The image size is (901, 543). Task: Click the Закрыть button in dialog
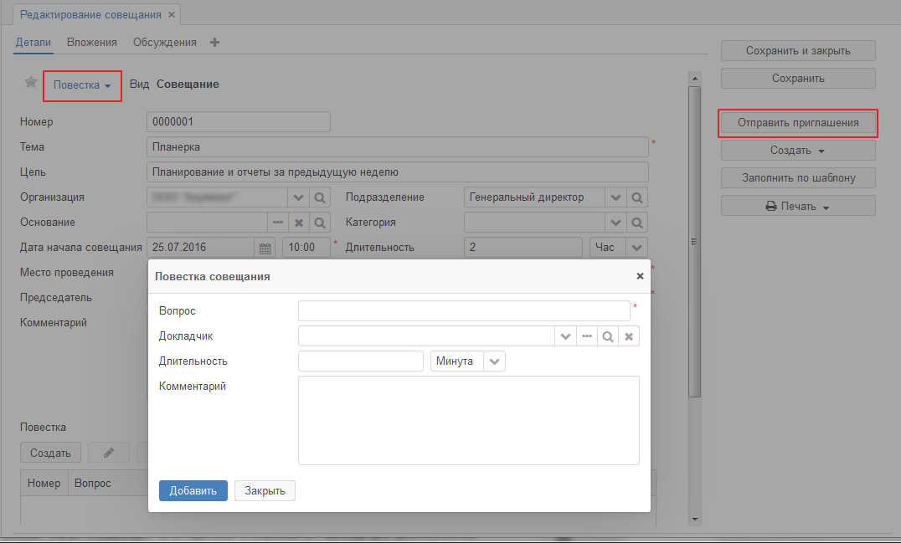tap(265, 491)
